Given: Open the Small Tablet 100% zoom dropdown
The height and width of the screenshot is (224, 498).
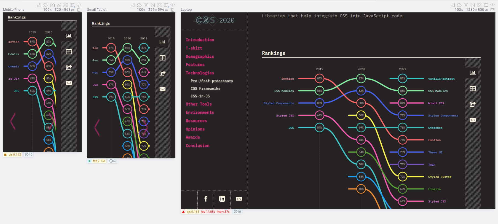Looking at the screenshot, I should pyautogui.click(x=141, y=10).
